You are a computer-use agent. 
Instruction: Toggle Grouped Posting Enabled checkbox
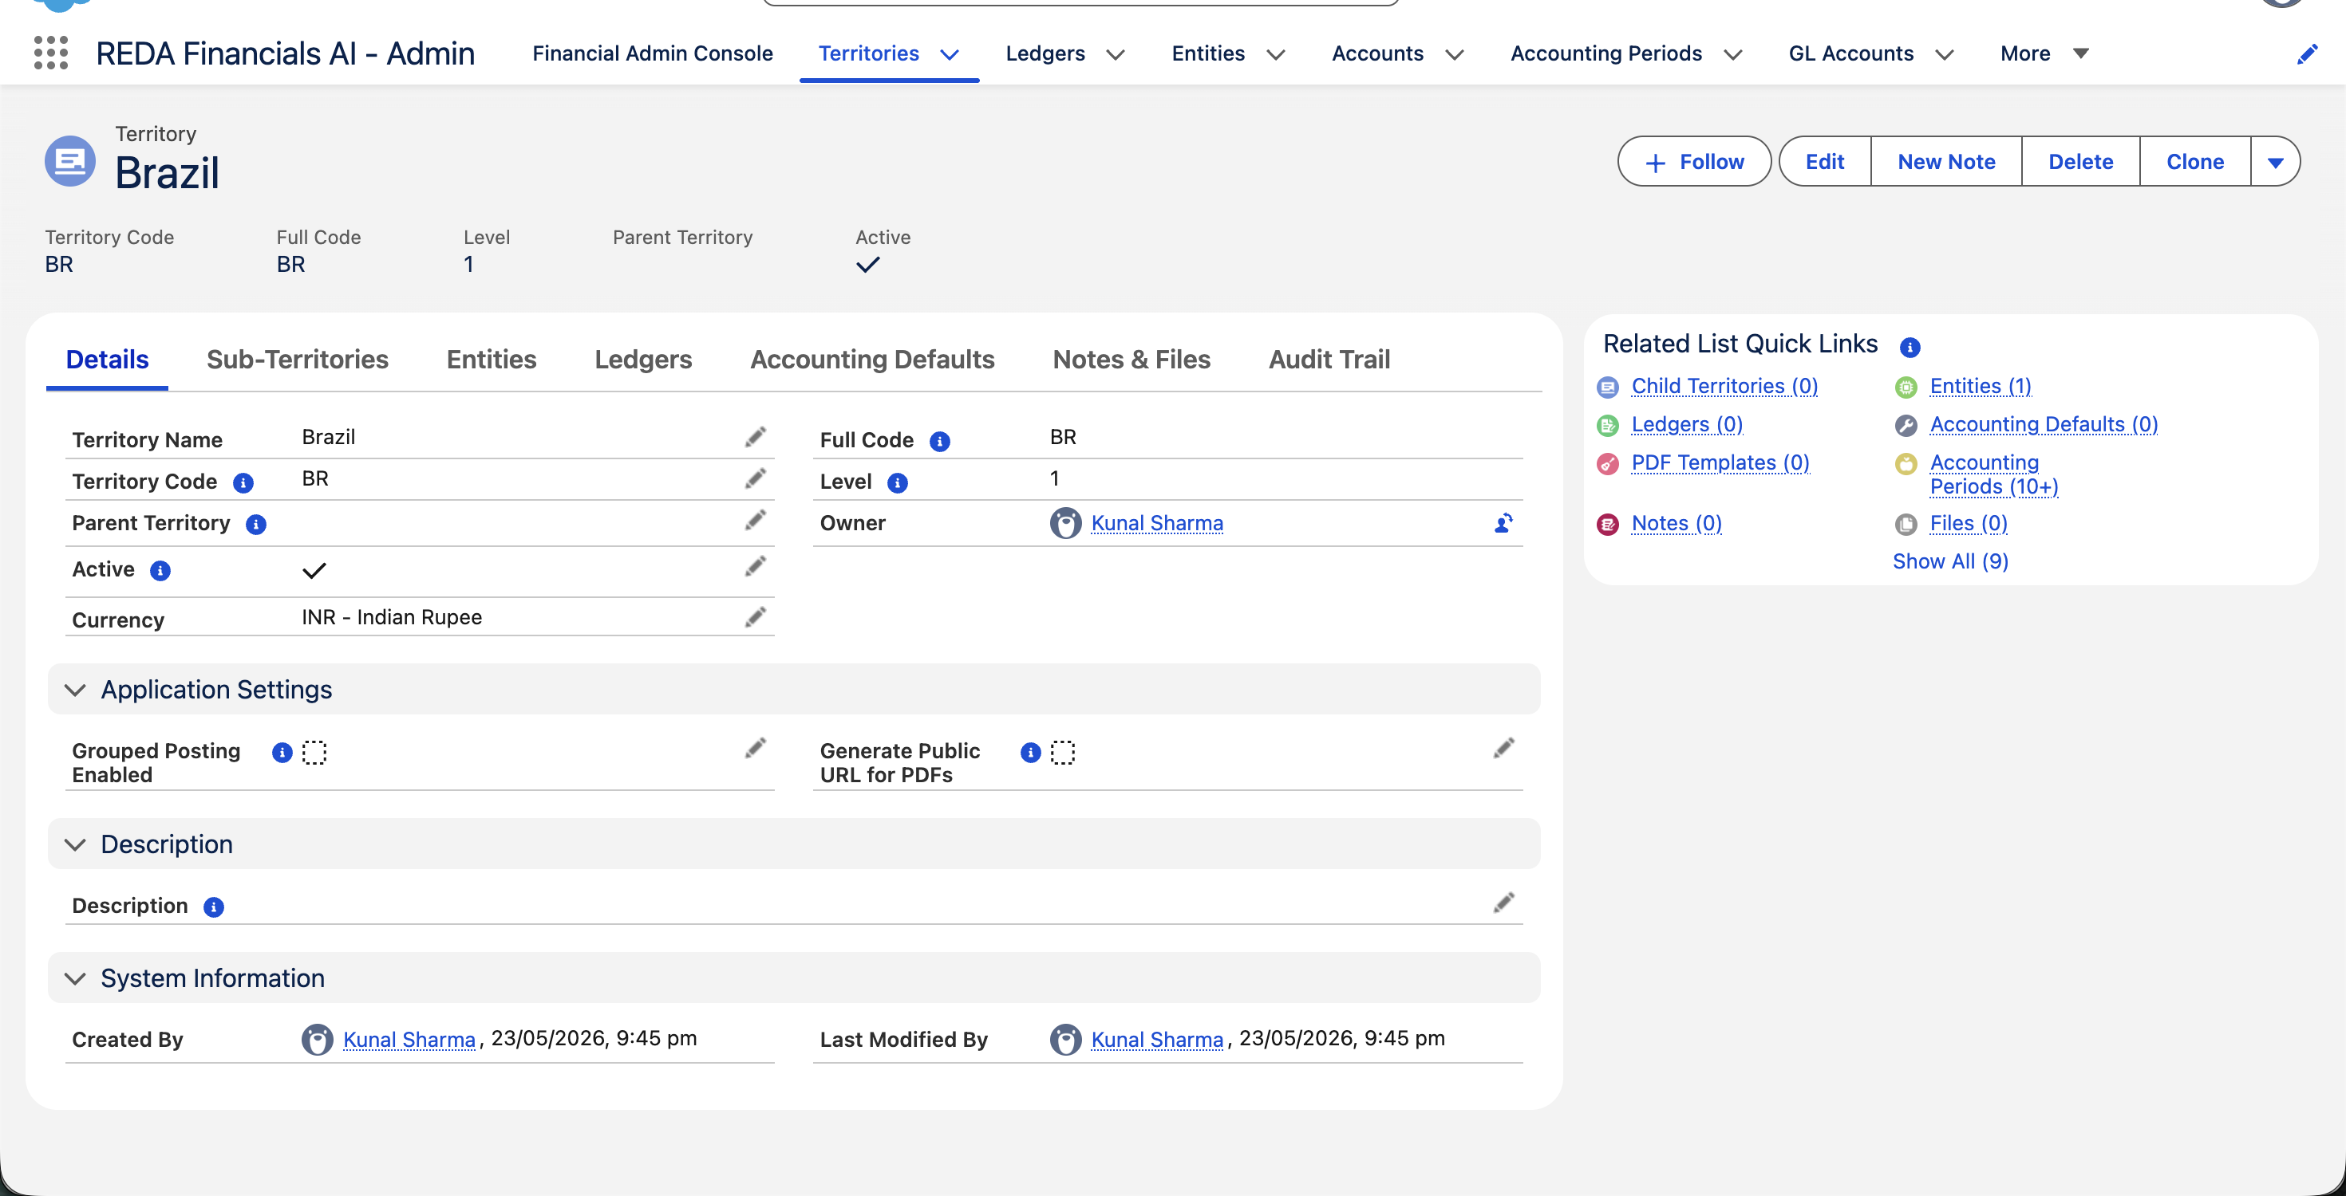(x=314, y=753)
